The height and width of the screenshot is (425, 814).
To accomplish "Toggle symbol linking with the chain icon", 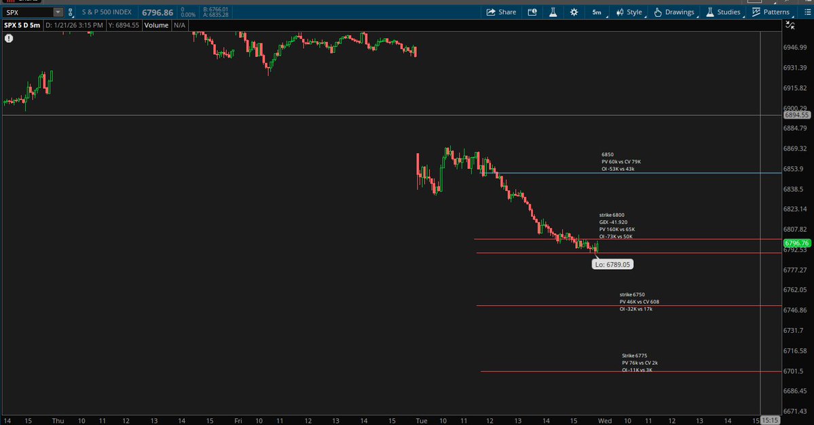I will coord(70,12).
